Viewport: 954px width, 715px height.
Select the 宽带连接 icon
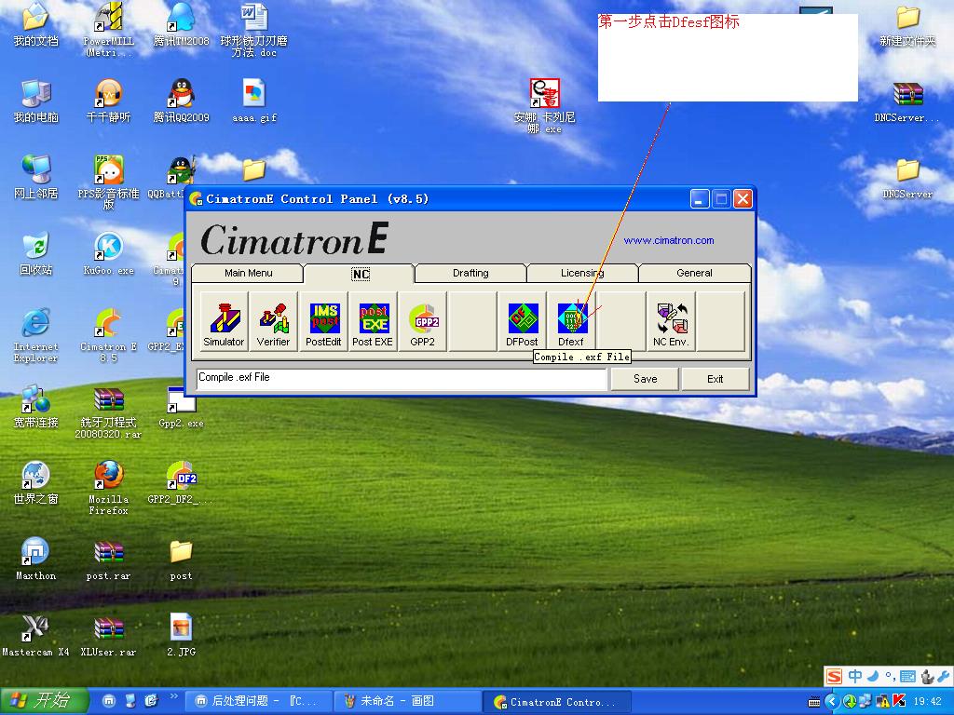(36, 406)
